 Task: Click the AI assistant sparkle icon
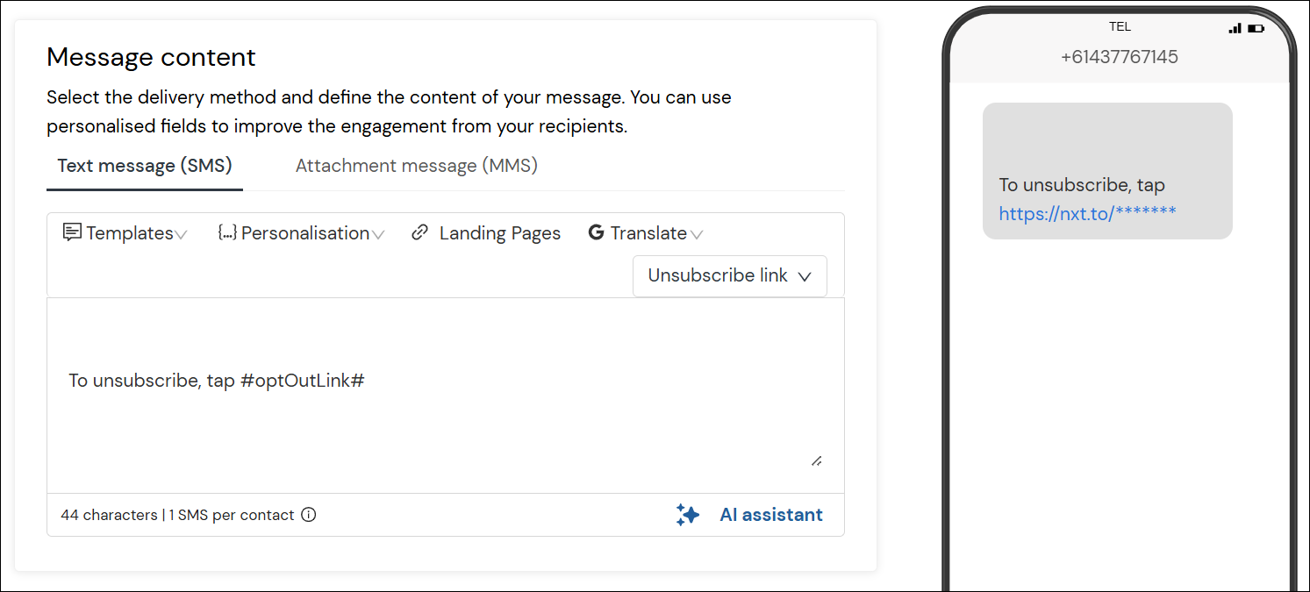pyautogui.click(x=688, y=515)
